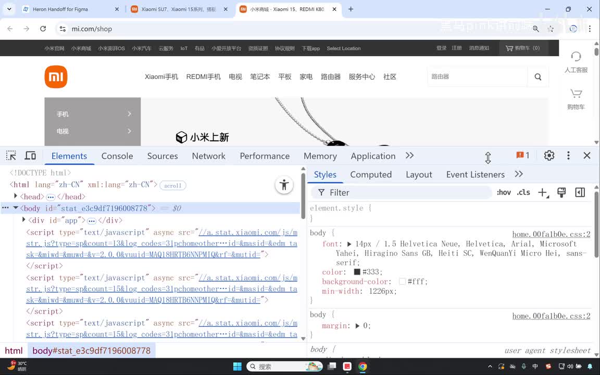This screenshot has width=600, height=375.
Task: Click the orange Mi logo
Action: pos(56,77)
